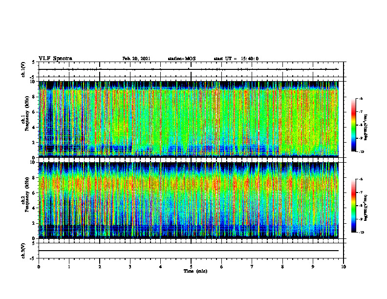
Task: Click time axis tick label "6"
Action: point(222,267)
